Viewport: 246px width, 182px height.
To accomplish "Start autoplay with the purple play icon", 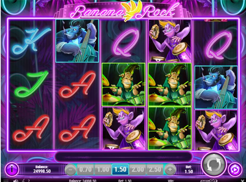I will coord(235,170).
